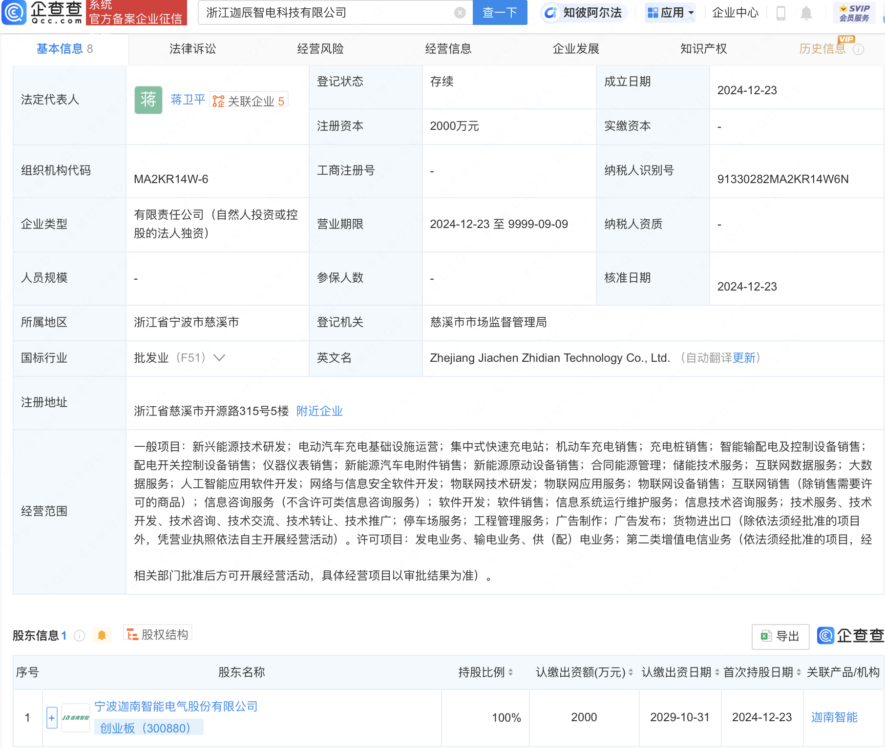Expand shareholder row with plus button
The width and height of the screenshot is (885, 749).
pos(52,718)
